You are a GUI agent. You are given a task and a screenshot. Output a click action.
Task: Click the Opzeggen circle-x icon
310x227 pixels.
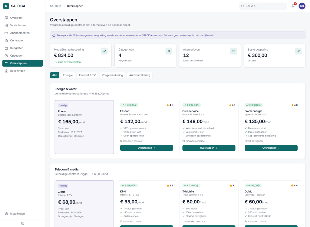point(6,56)
